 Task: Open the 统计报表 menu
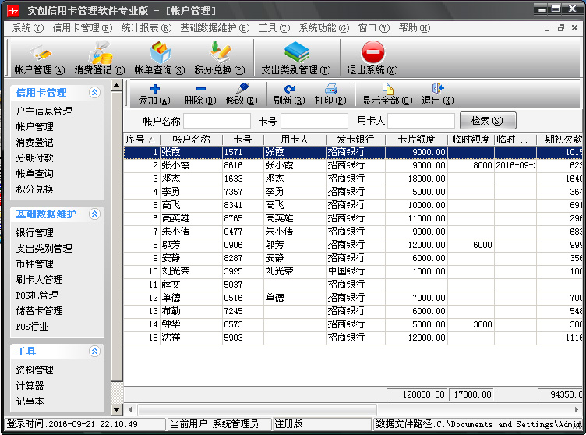pyautogui.click(x=146, y=28)
